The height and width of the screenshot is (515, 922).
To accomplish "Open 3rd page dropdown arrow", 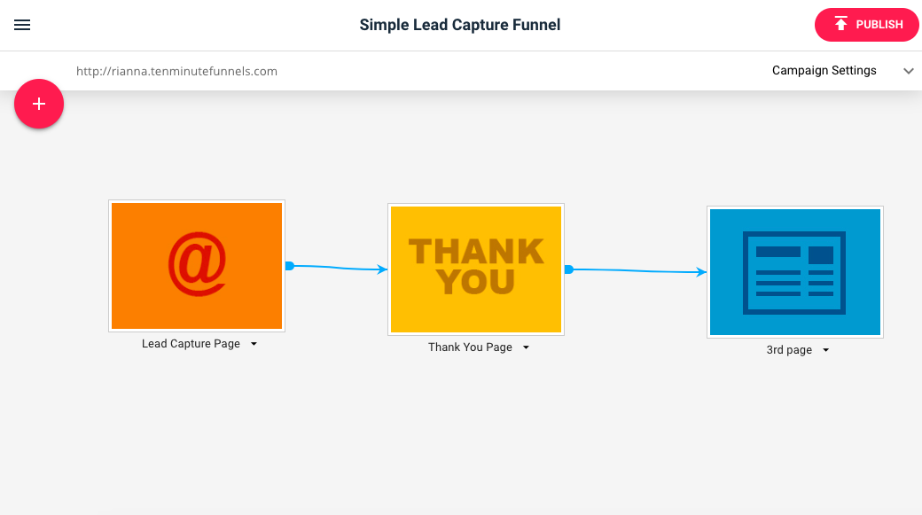I will pyautogui.click(x=826, y=350).
